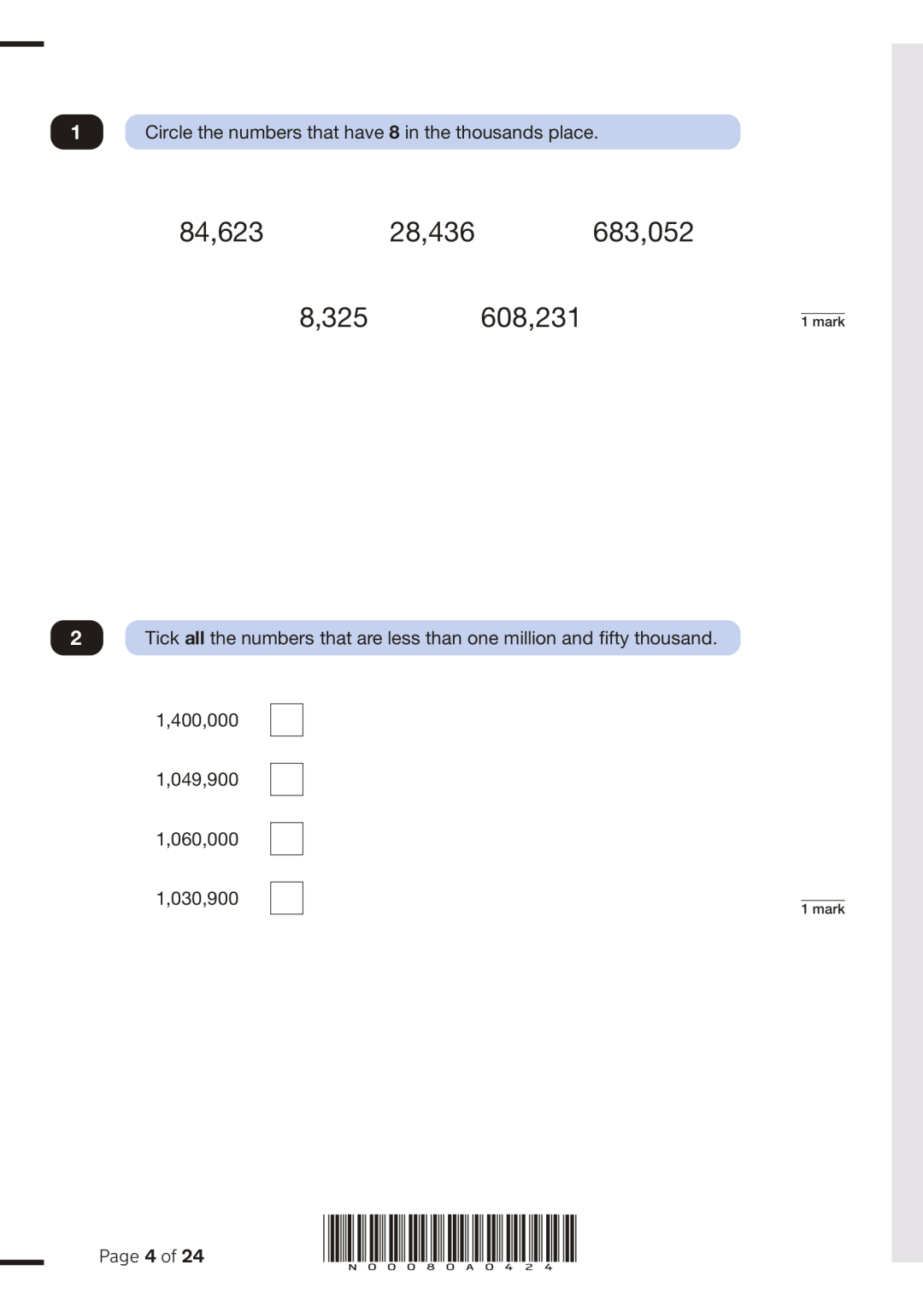Screen dimensions: 923x1306
Task: Tick the checkbox beside 1,060,000
Action: (286, 839)
